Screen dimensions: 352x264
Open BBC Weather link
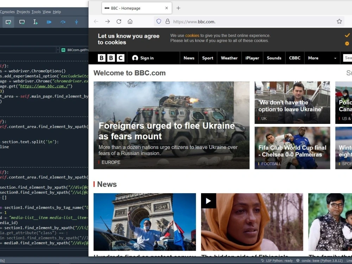point(229,58)
